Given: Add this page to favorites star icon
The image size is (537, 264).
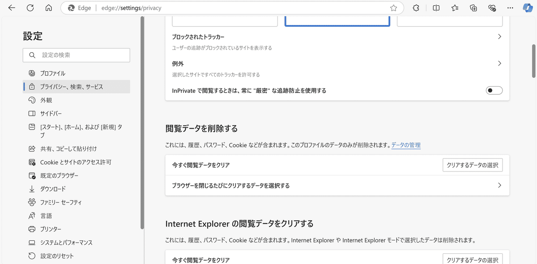Looking at the screenshot, I should click(393, 8).
